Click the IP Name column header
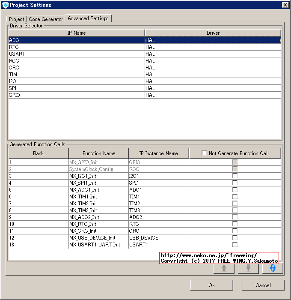Image resolution: width=291 pixels, height=300 pixels. point(77,33)
